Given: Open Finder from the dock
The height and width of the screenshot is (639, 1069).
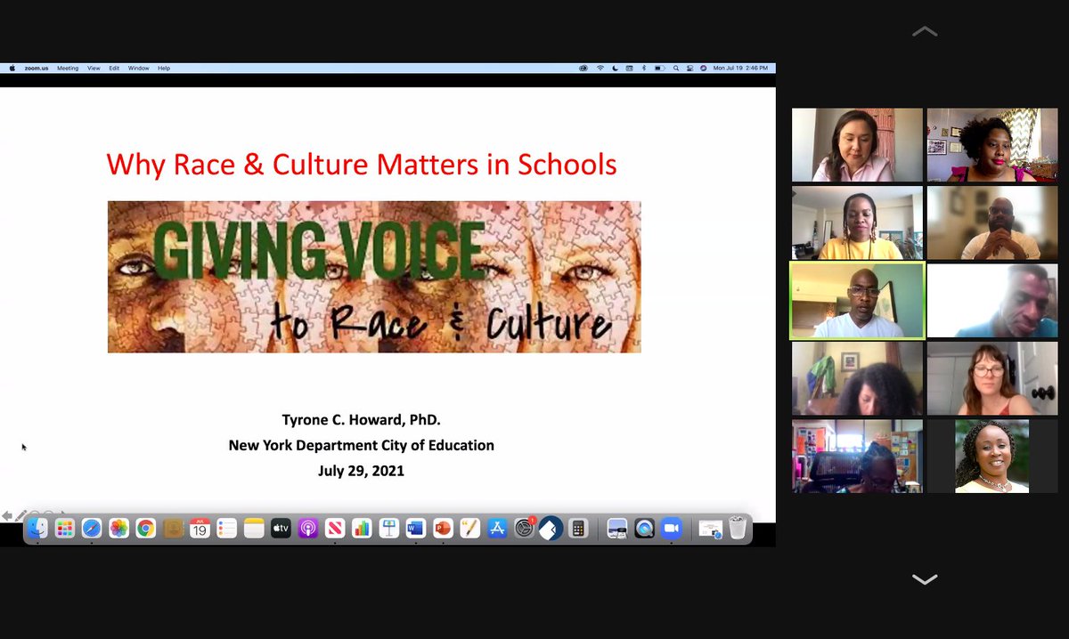Looking at the screenshot, I should (x=37, y=529).
